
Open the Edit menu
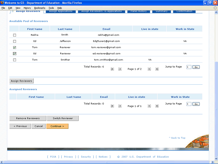click(x=10, y=8)
